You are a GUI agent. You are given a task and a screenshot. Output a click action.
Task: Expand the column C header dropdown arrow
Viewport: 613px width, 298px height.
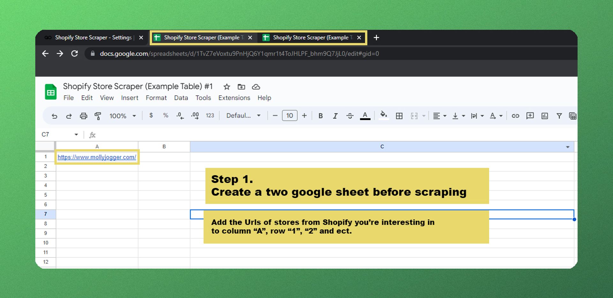point(567,147)
